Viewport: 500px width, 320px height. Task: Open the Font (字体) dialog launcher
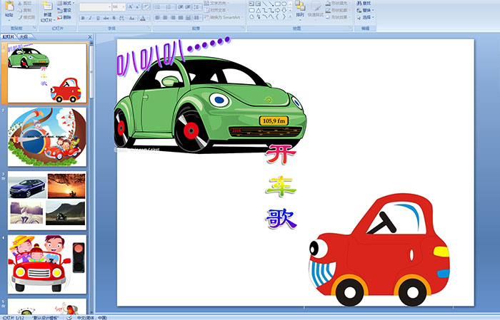149,28
